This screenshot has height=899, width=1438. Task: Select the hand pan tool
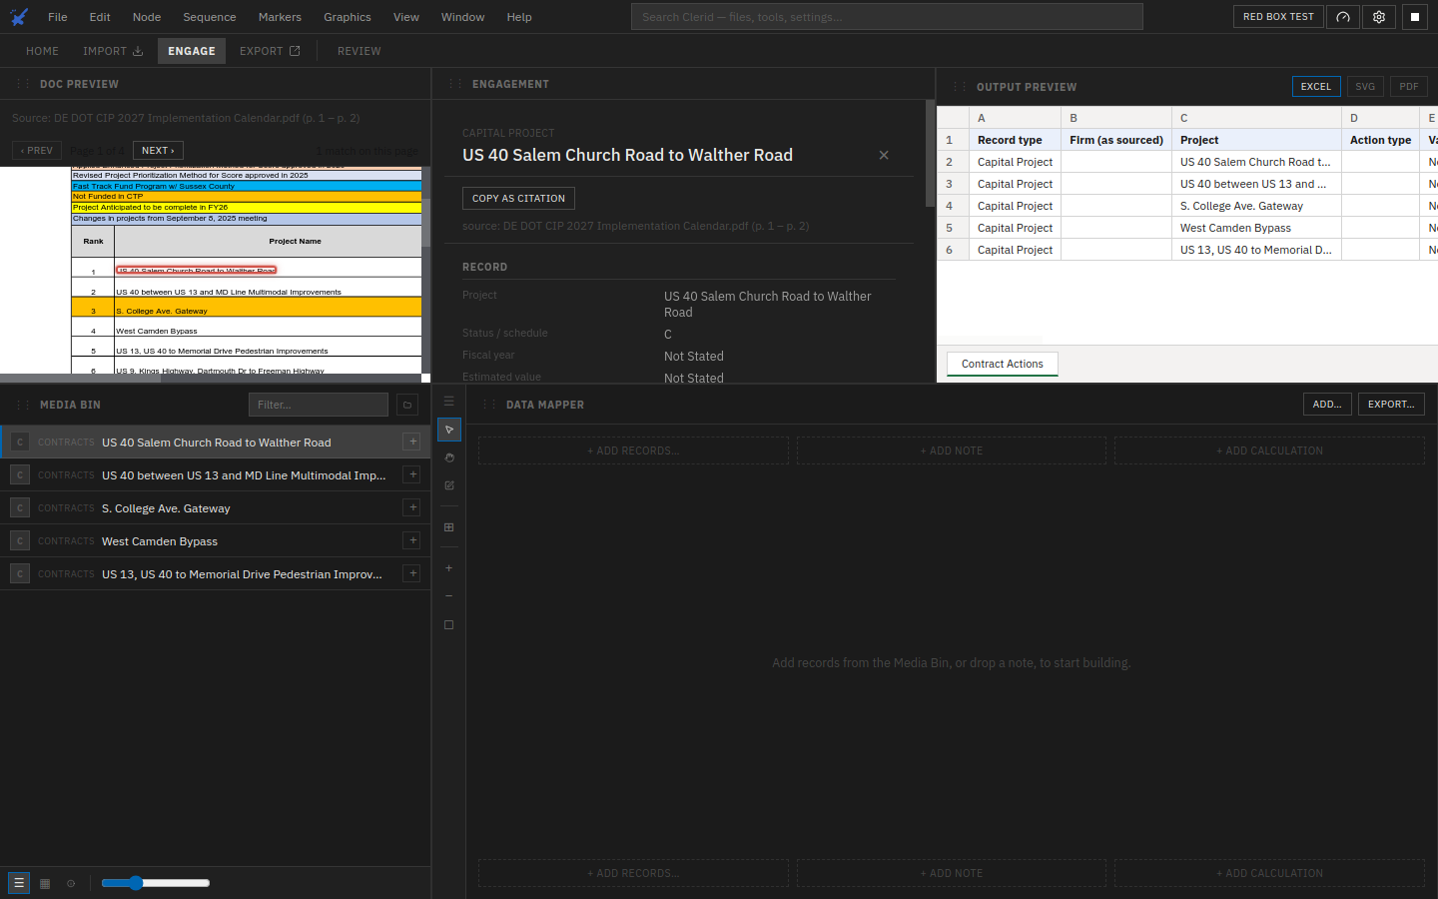(449, 457)
